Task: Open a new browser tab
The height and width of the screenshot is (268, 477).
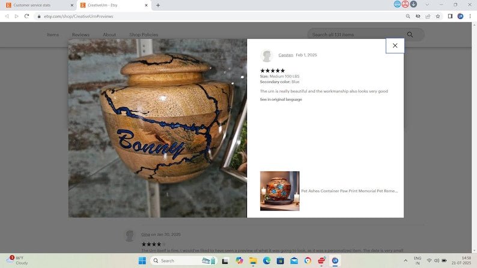Action: point(158,5)
